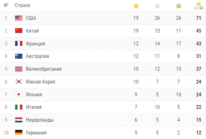Click the Australia flag icon
The image size is (206, 139).
[x=19, y=56]
